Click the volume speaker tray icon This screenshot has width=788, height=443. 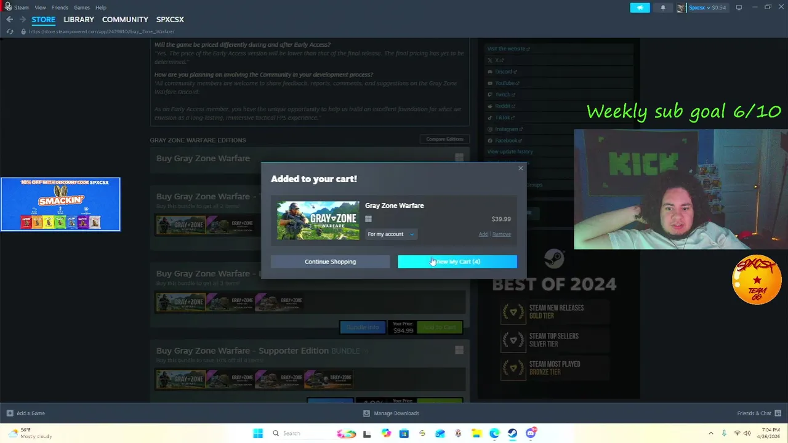[747, 433]
